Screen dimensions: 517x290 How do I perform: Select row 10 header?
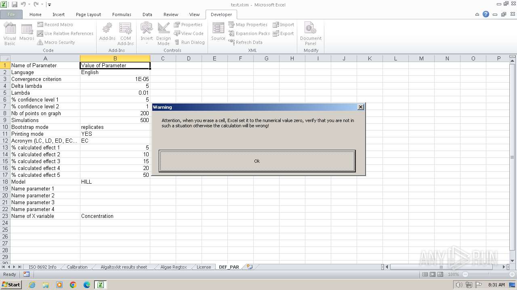5,127
